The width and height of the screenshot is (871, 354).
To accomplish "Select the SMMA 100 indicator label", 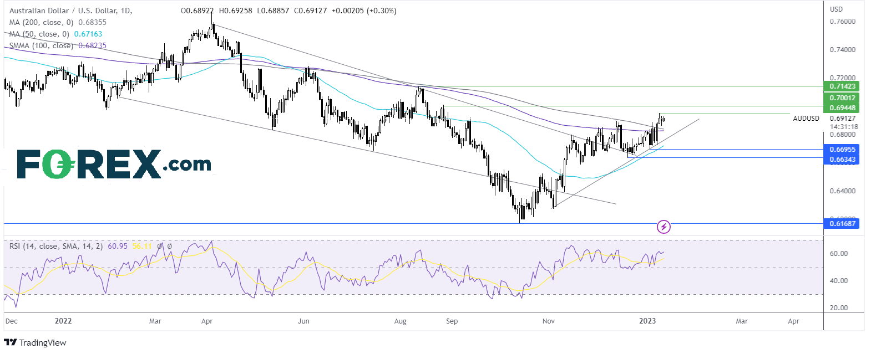I will click(x=42, y=45).
